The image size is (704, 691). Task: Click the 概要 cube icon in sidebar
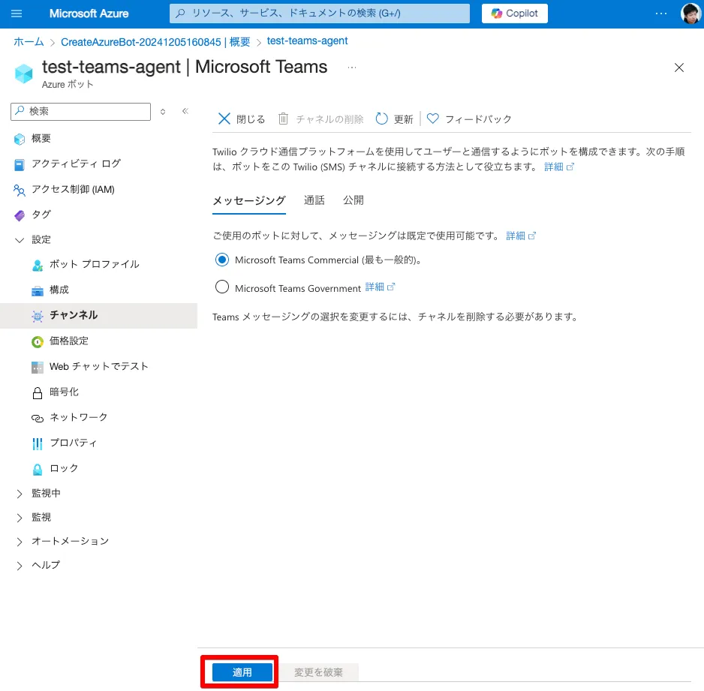[20, 139]
